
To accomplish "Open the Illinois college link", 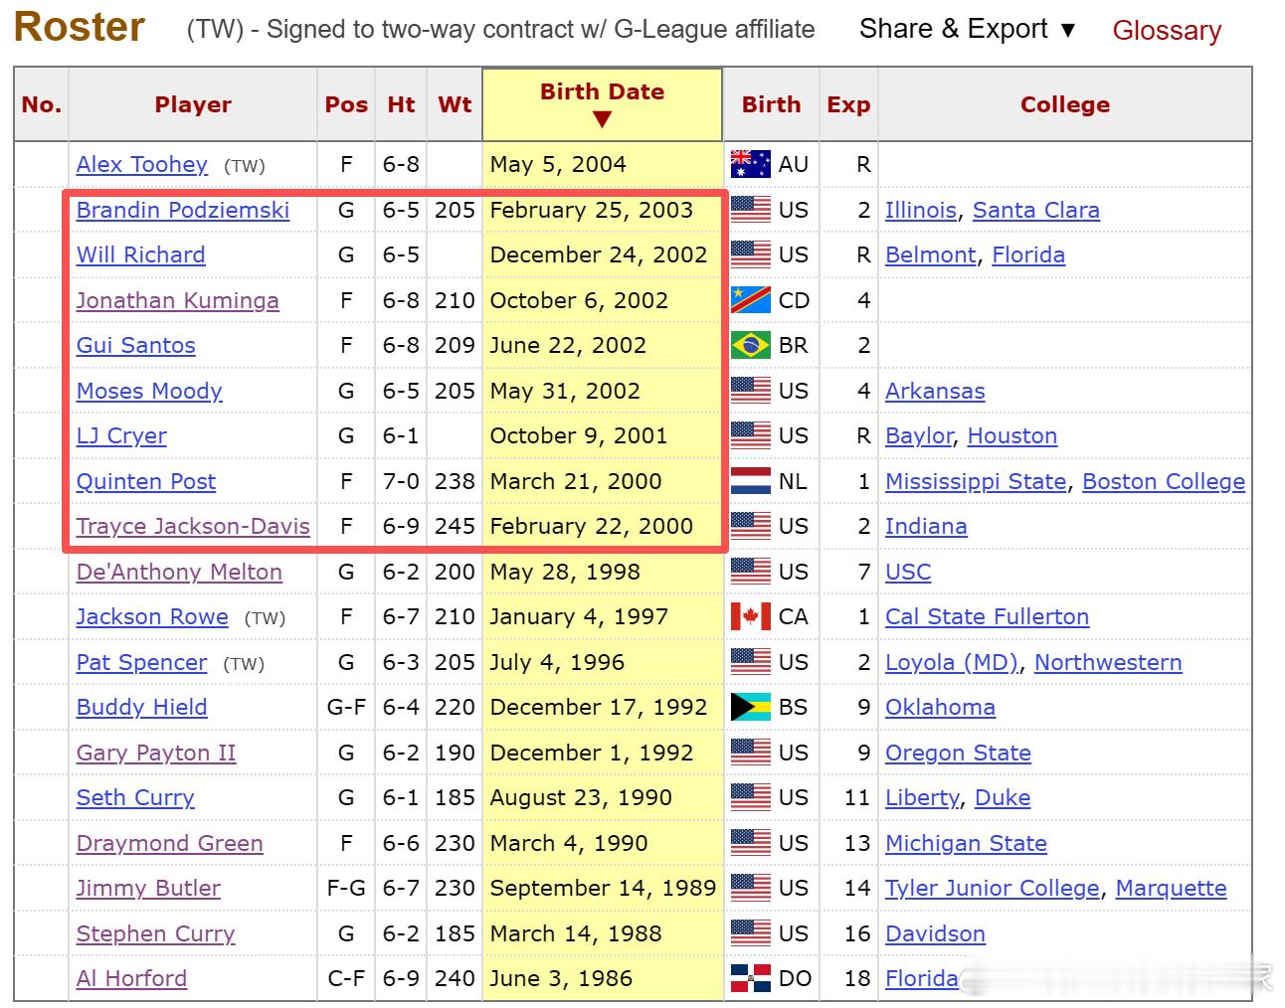I will pyautogui.click(x=921, y=211).
